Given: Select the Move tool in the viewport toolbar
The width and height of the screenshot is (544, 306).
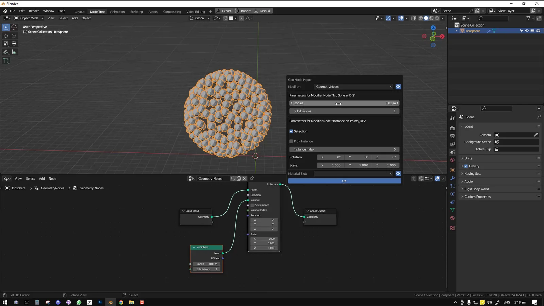Looking at the screenshot, I should [x=6, y=35].
